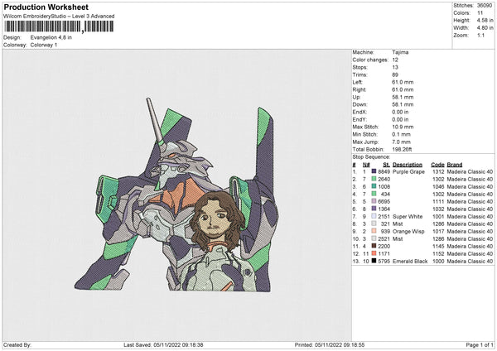
Task: Click thread code 1046
Action: pos(438,186)
